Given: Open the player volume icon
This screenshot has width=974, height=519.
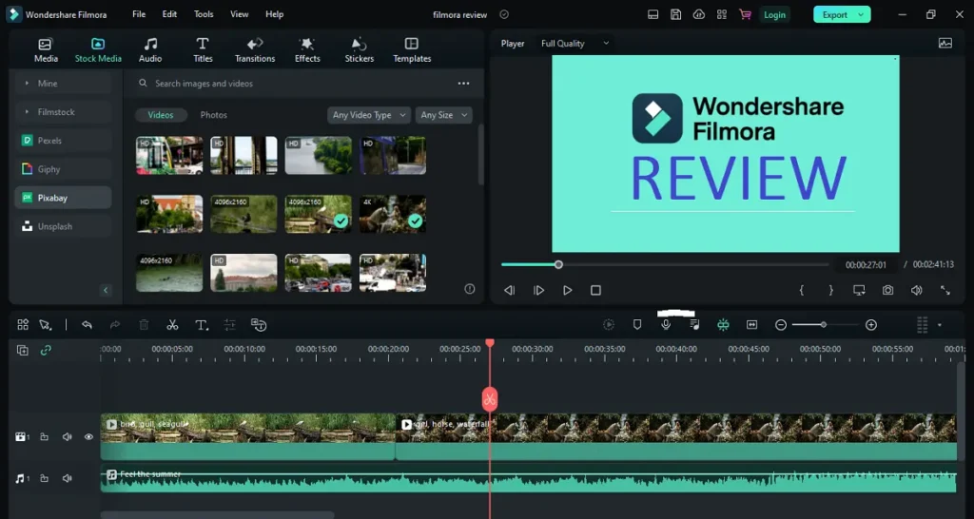Looking at the screenshot, I should click(916, 290).
